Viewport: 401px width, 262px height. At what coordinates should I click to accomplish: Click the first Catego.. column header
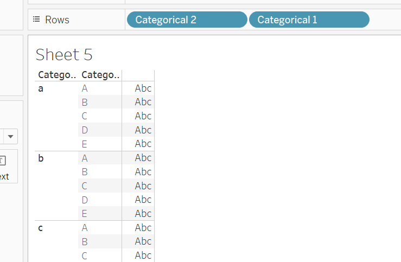pos(56,75)
